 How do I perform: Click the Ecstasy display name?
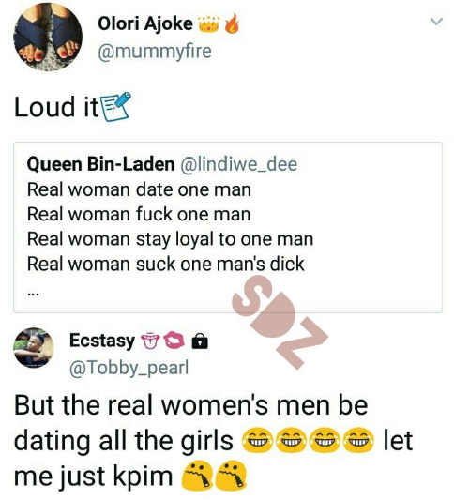pyautogui.click(x=102, y=341)
